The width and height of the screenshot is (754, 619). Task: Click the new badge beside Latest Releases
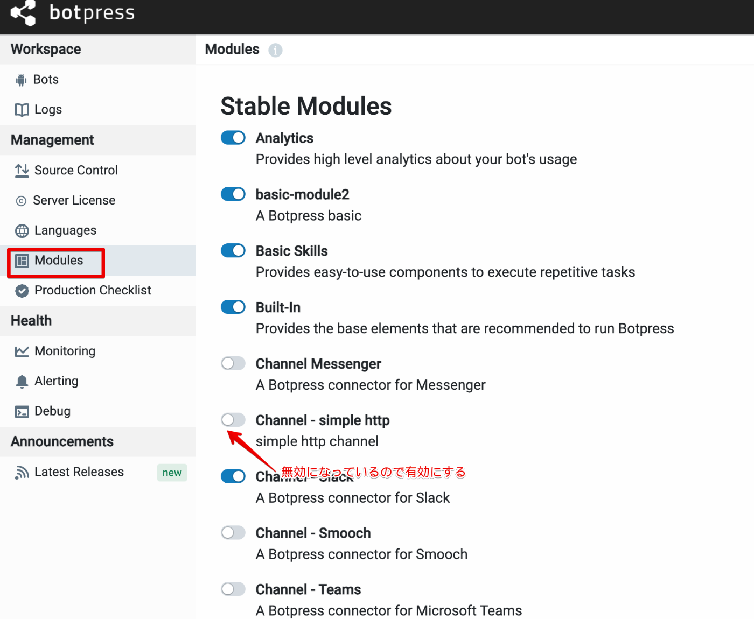click(x=172, y=473)
